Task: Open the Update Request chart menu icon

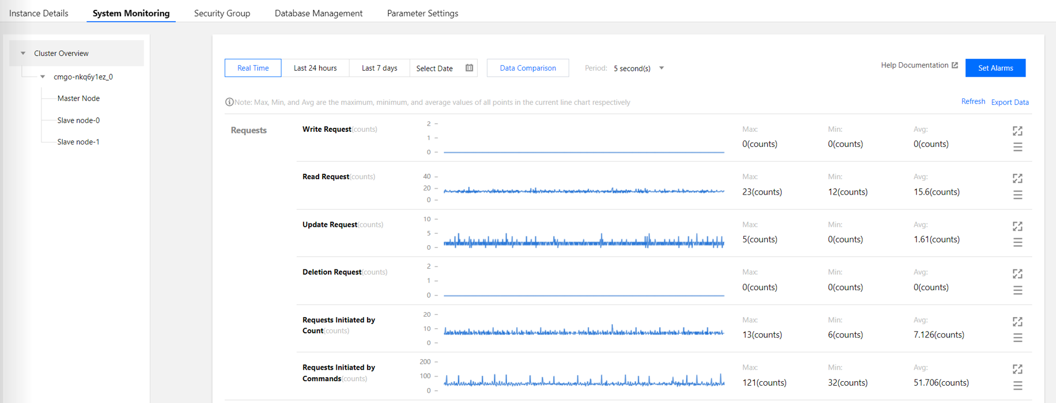Action: (1017, 242)
